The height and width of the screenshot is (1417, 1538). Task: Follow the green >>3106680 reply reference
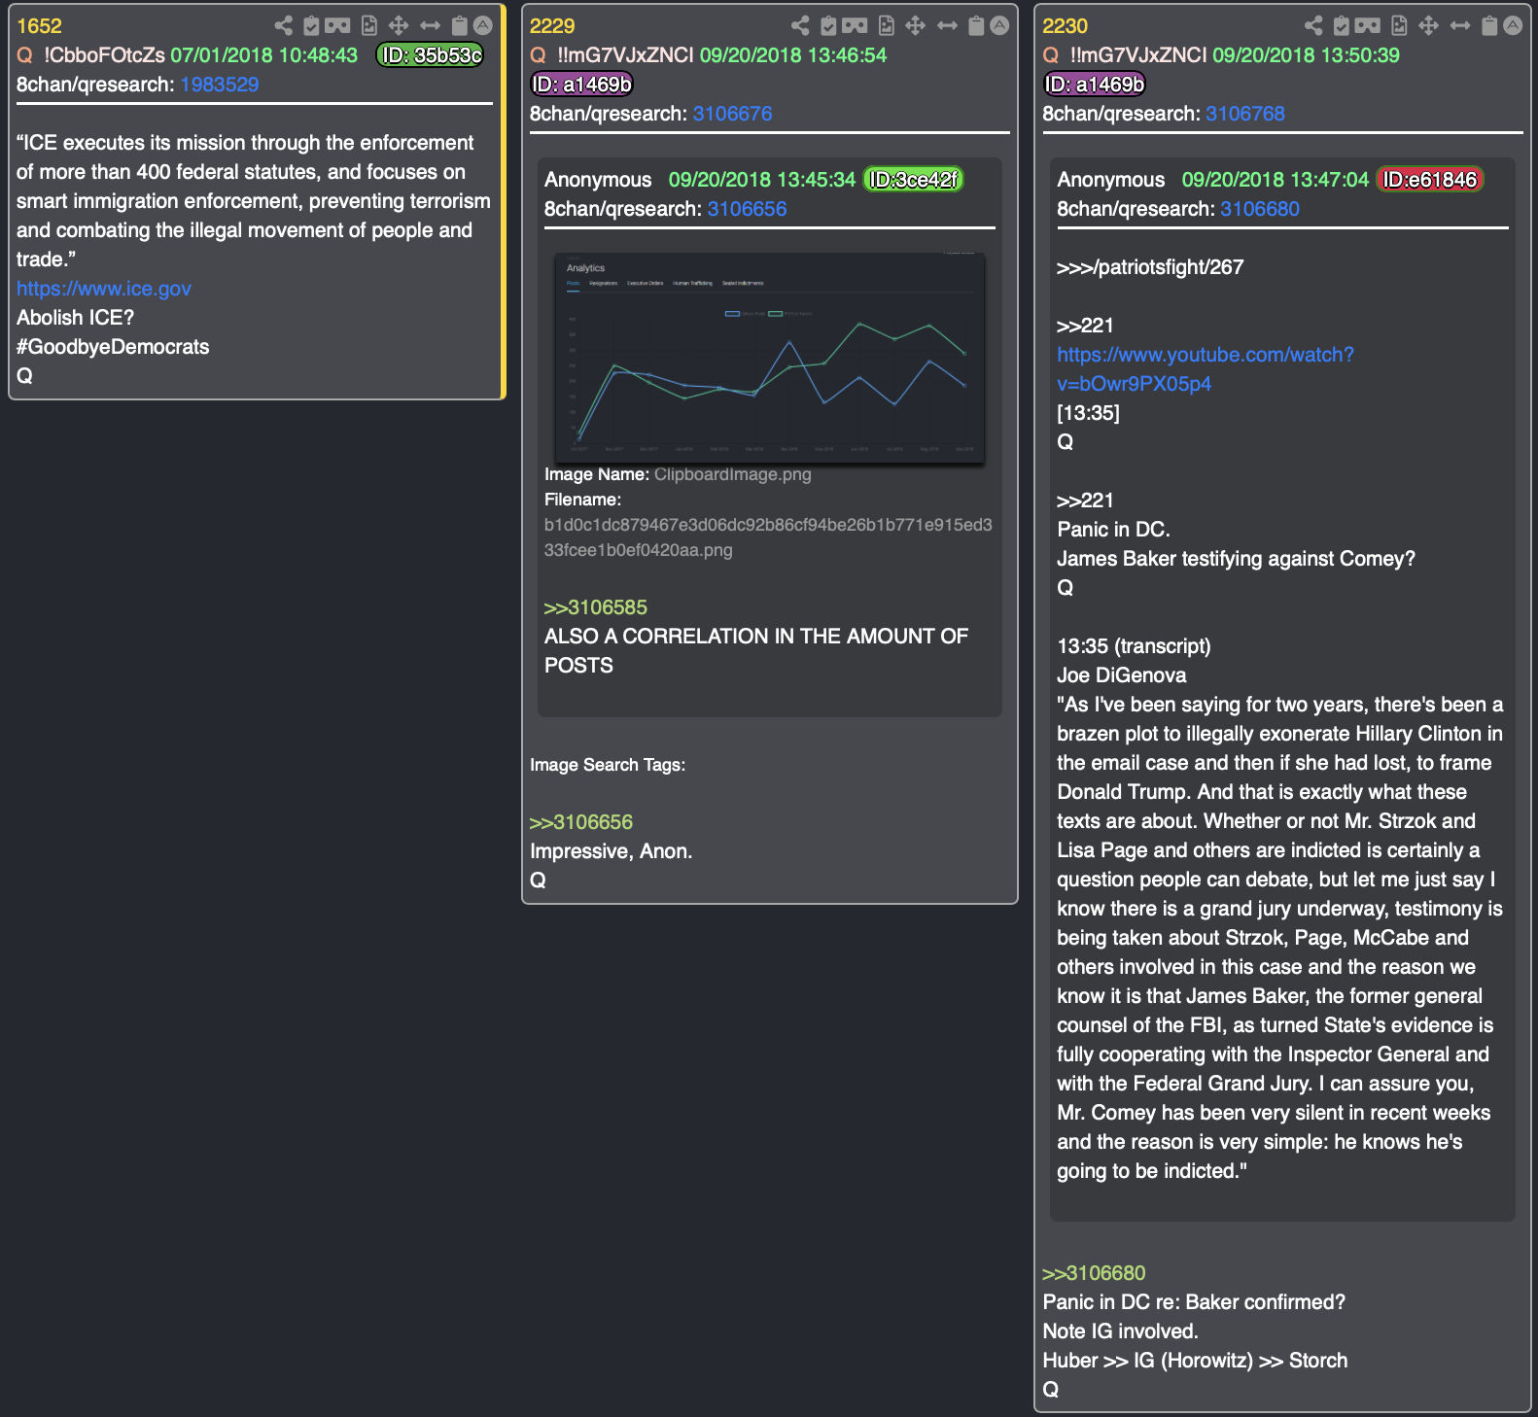(x=1094, y=1273)
